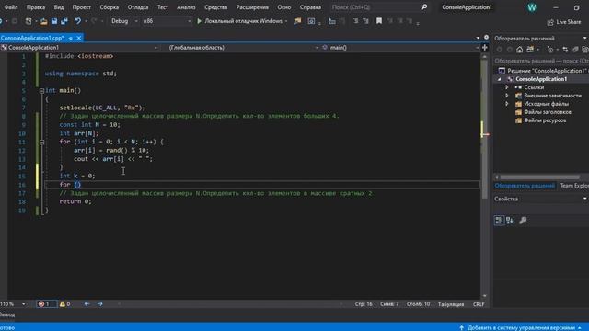The height and width of the screenshot is (331, 589).
Task: Switch Properties panel to alphabetical sorting
Action: (510, 221)
